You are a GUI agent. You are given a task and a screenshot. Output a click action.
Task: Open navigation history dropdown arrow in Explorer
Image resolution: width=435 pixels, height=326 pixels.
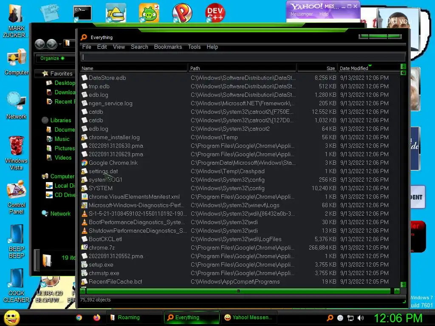click(x=60, y=44)
